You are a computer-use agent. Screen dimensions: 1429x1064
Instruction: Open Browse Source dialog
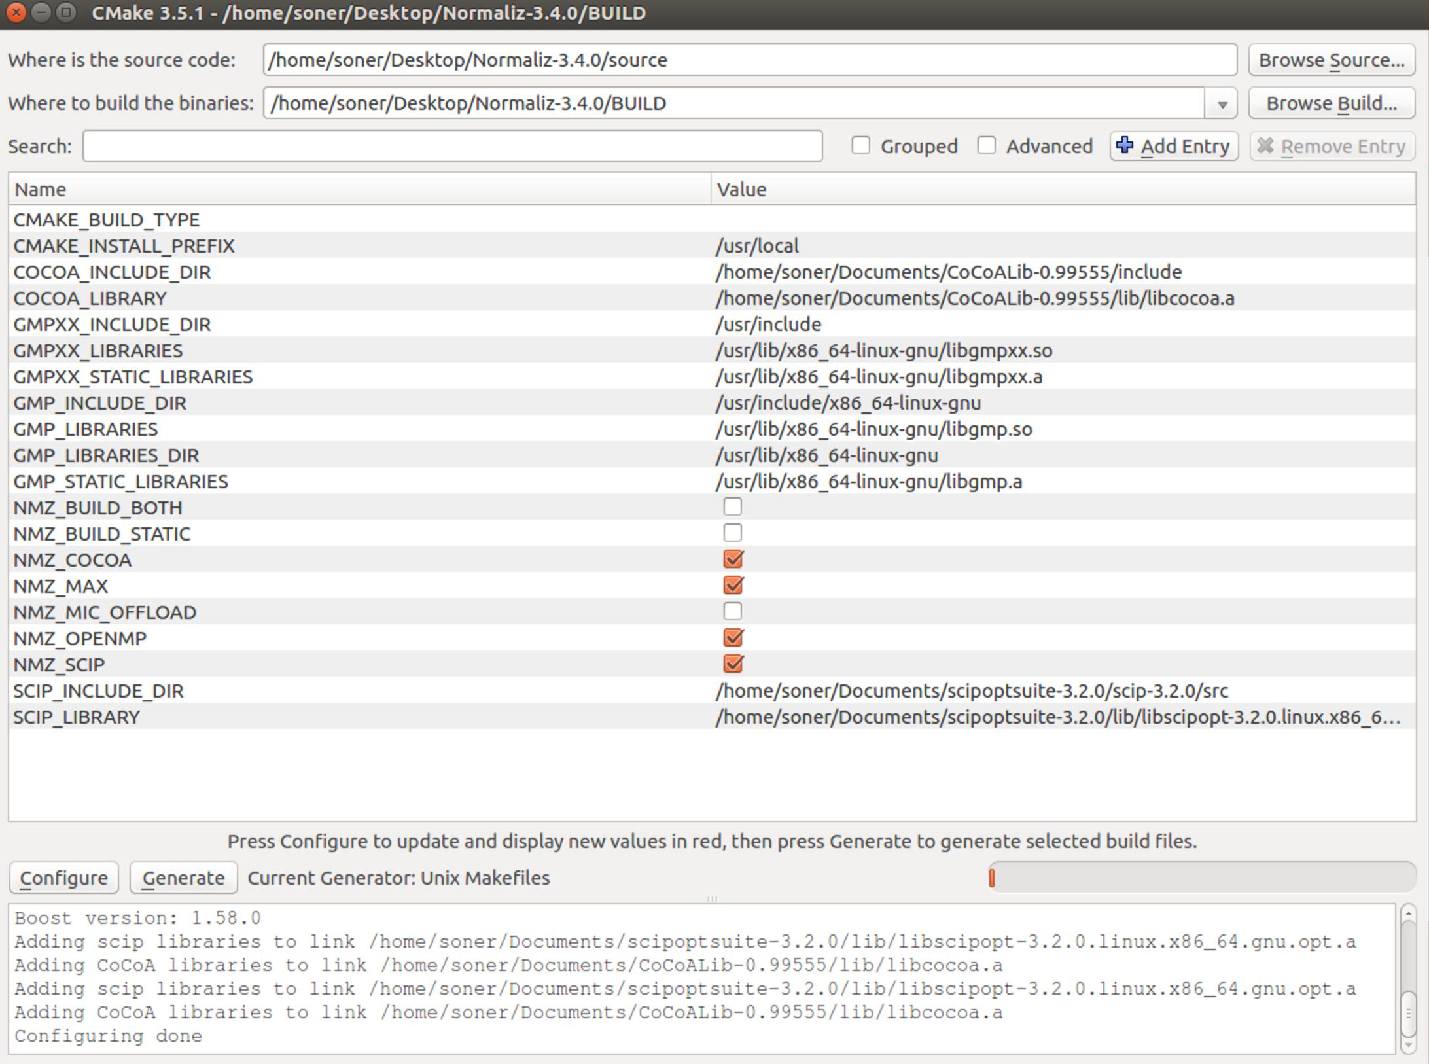(x=1331, y=60)
